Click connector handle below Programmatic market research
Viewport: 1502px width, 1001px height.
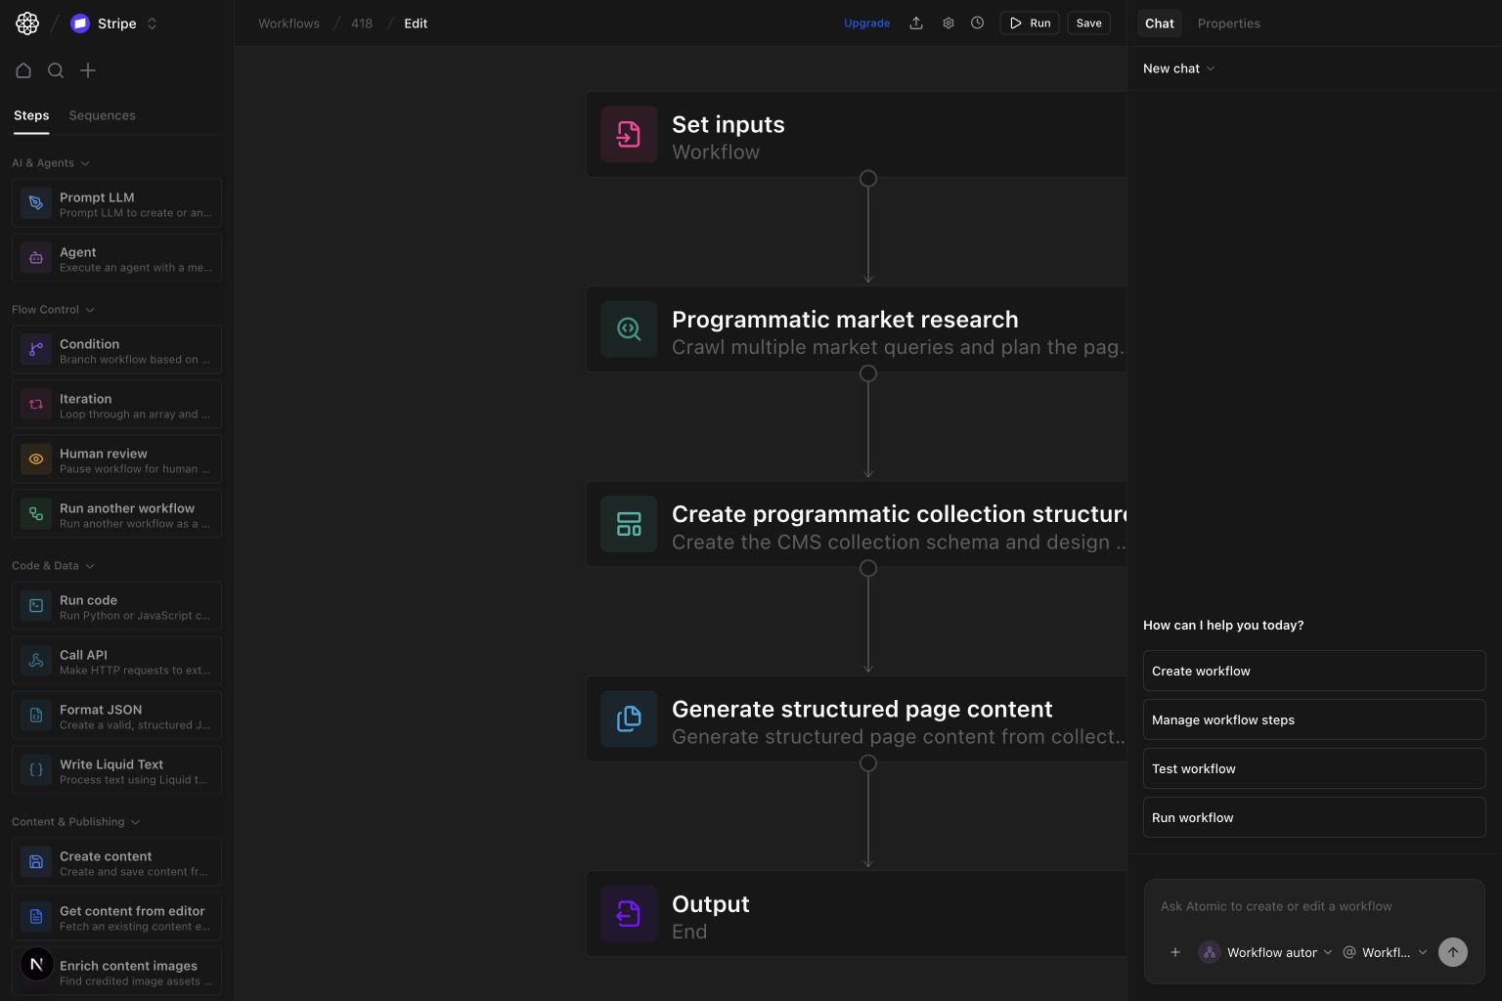pyautogui.click(x=868, y=373)
